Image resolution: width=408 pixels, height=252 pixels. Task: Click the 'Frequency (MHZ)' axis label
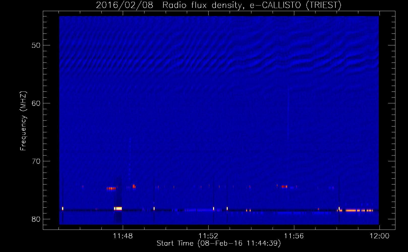(23, 121)
